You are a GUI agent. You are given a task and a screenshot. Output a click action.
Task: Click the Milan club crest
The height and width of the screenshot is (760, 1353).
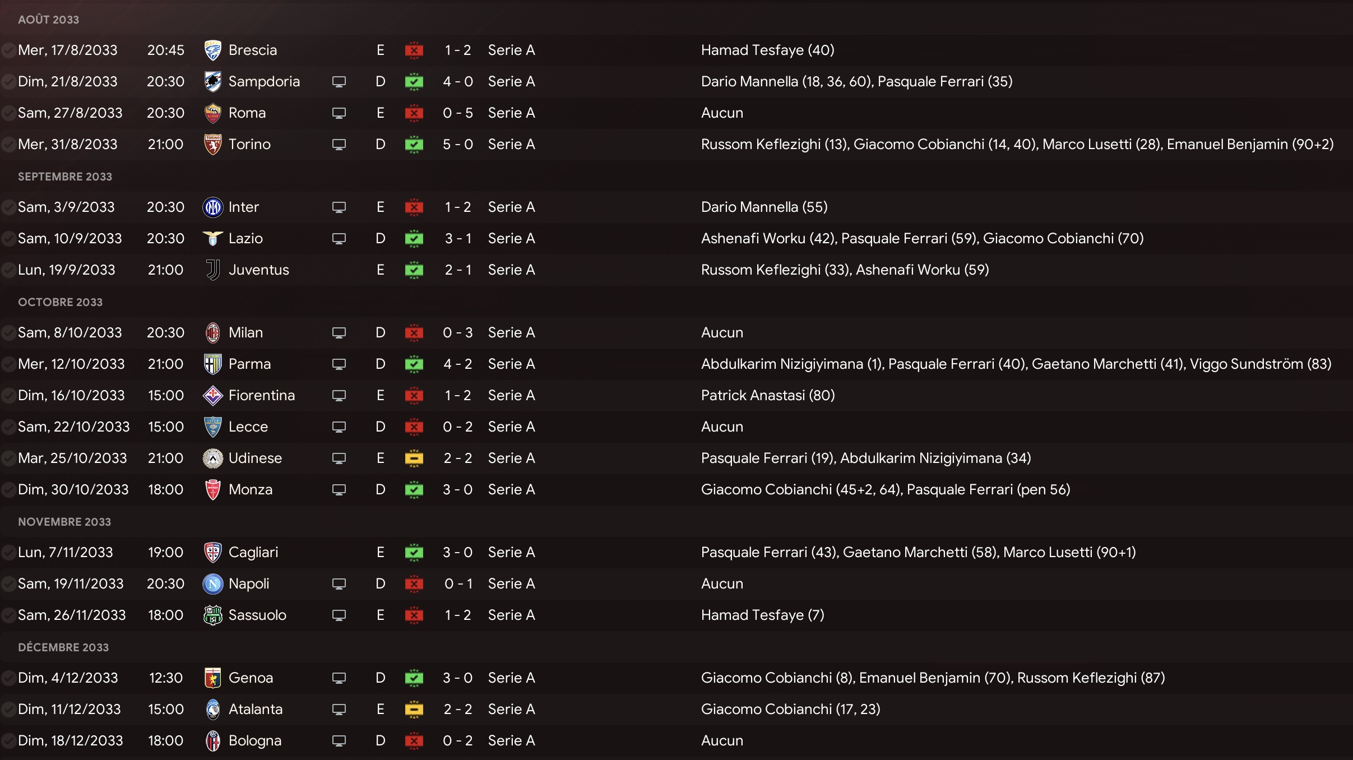[212, 333]
